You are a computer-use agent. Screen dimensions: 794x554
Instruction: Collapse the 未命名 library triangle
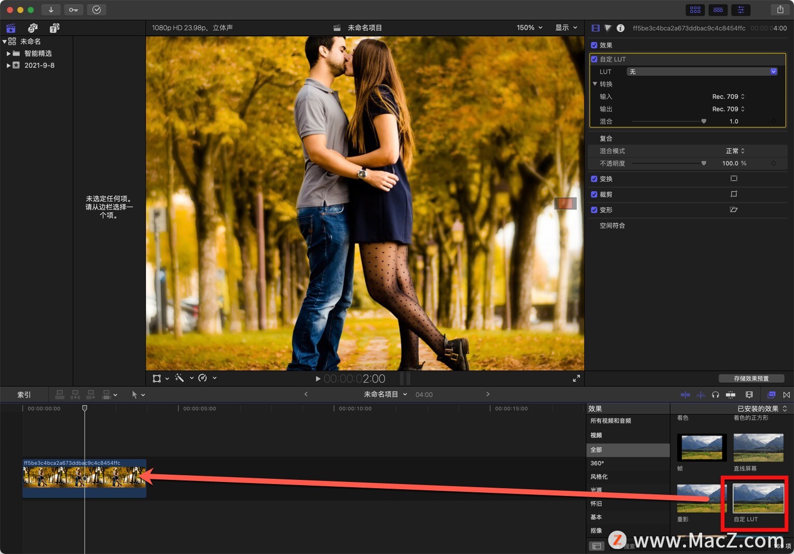(5, 41)
